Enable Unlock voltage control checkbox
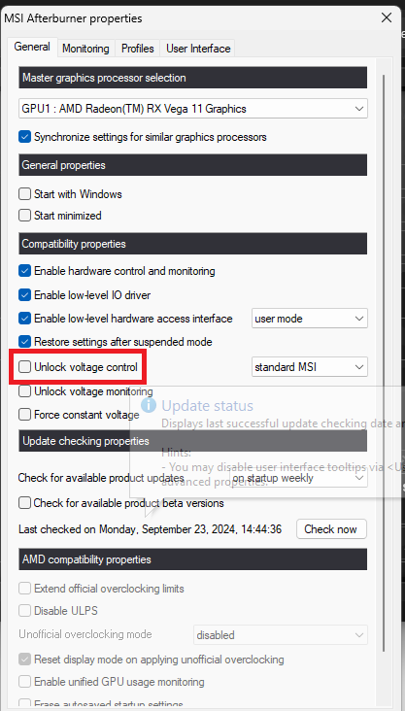This screenshot has height=711, width=405. [24, 367]
